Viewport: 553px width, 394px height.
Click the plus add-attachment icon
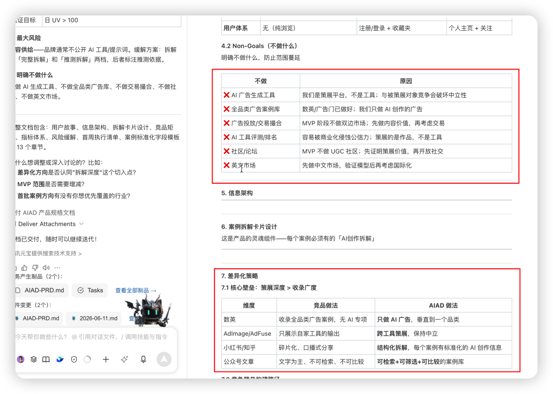(x=106, y=359)
